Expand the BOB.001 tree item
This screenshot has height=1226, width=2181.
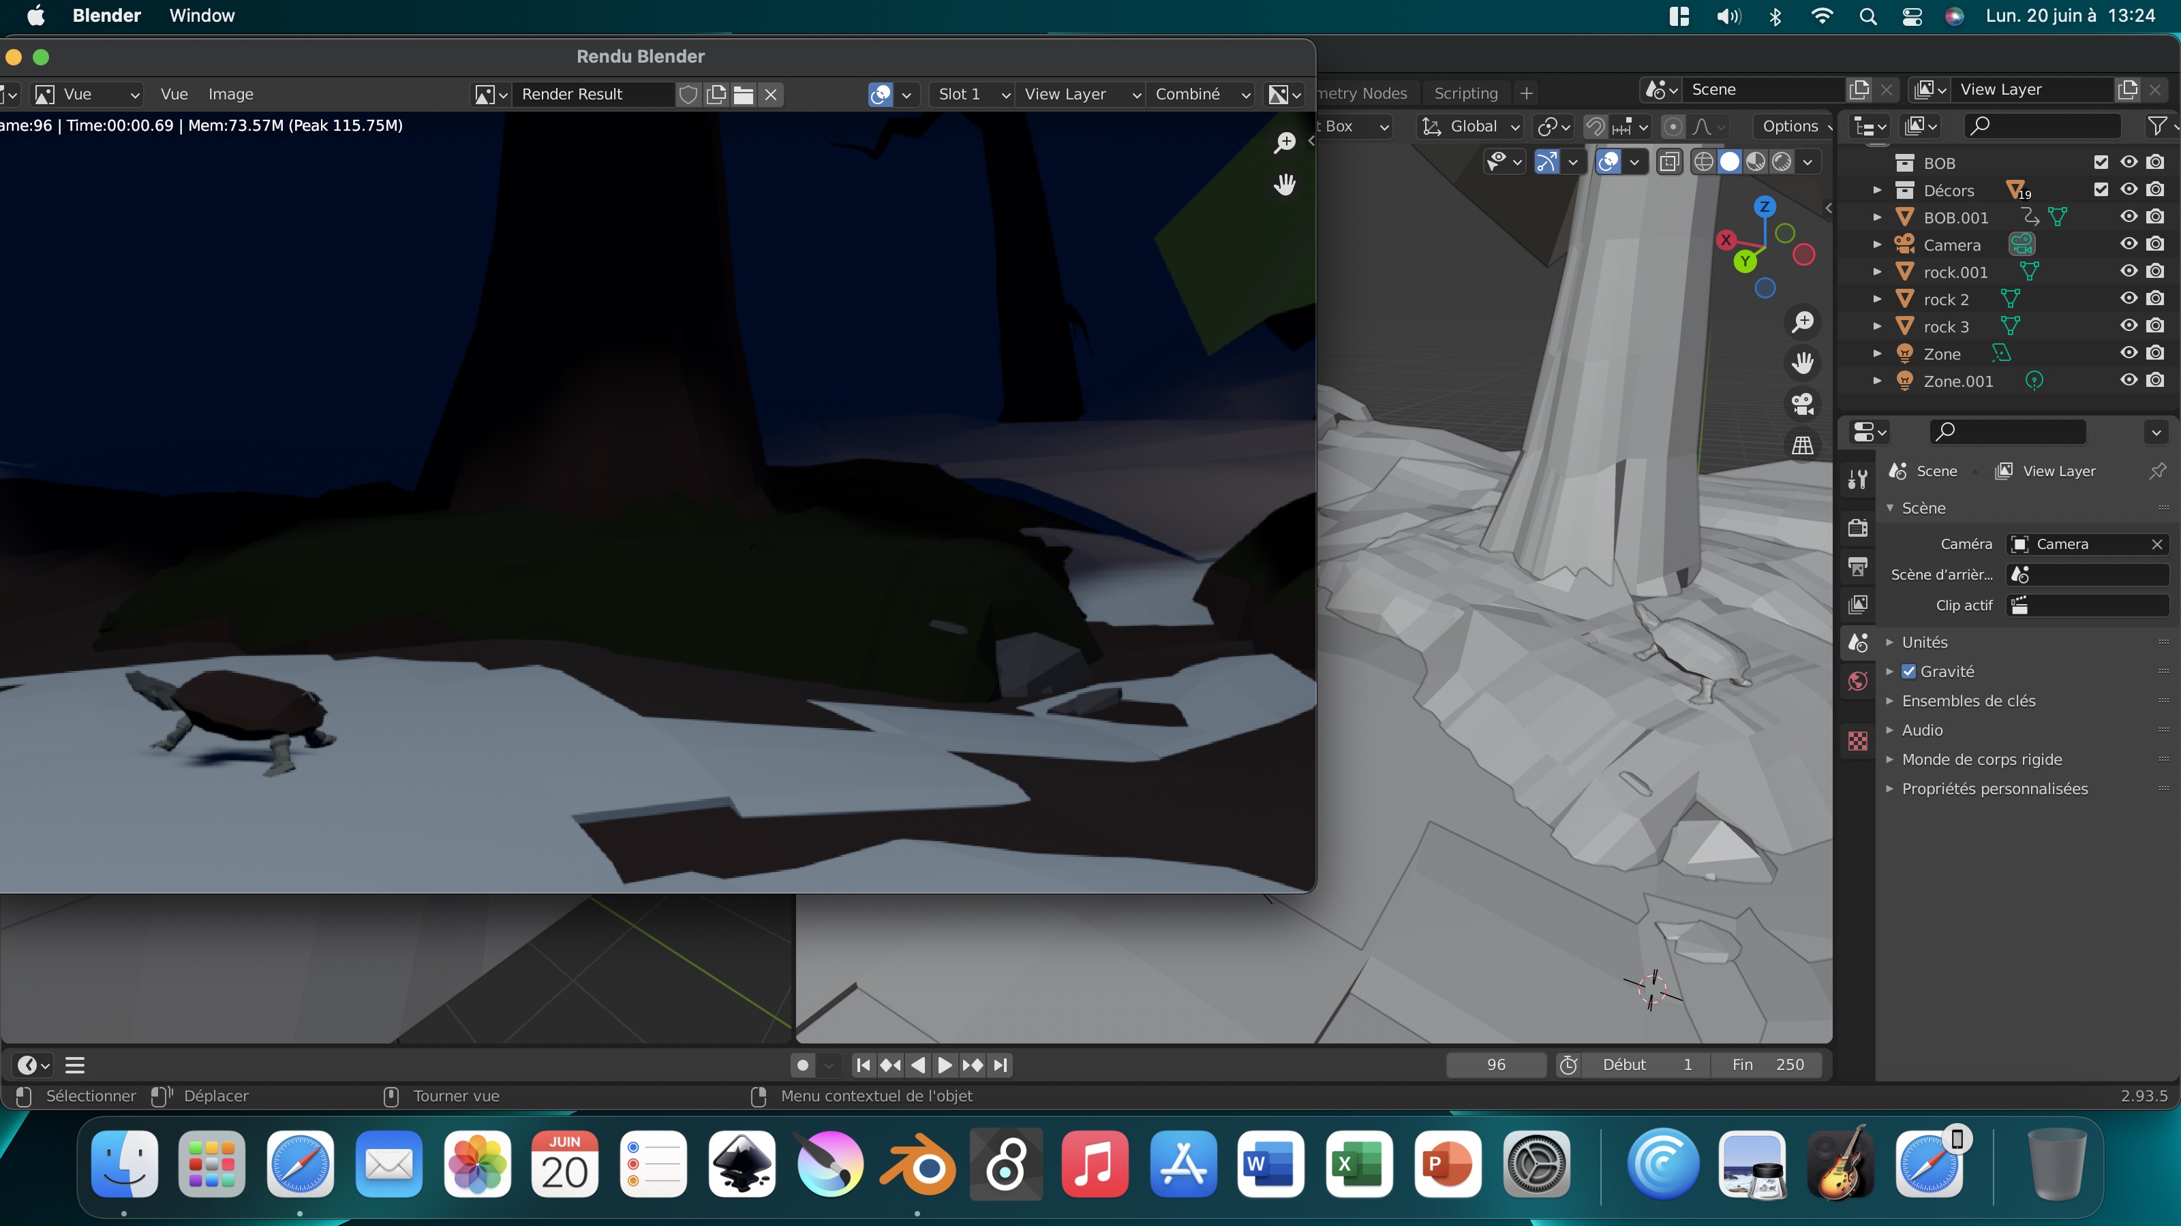[x=1877, y=217]
